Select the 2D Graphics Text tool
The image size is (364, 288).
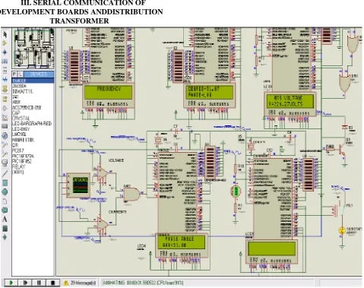[5, 219]
